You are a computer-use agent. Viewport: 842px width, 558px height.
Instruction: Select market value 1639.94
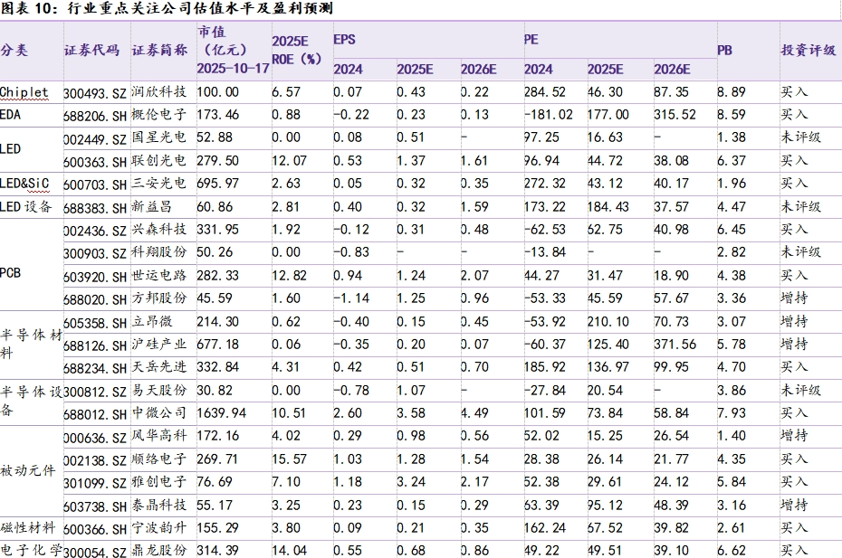pyautogui.click(x=221, y=413)
